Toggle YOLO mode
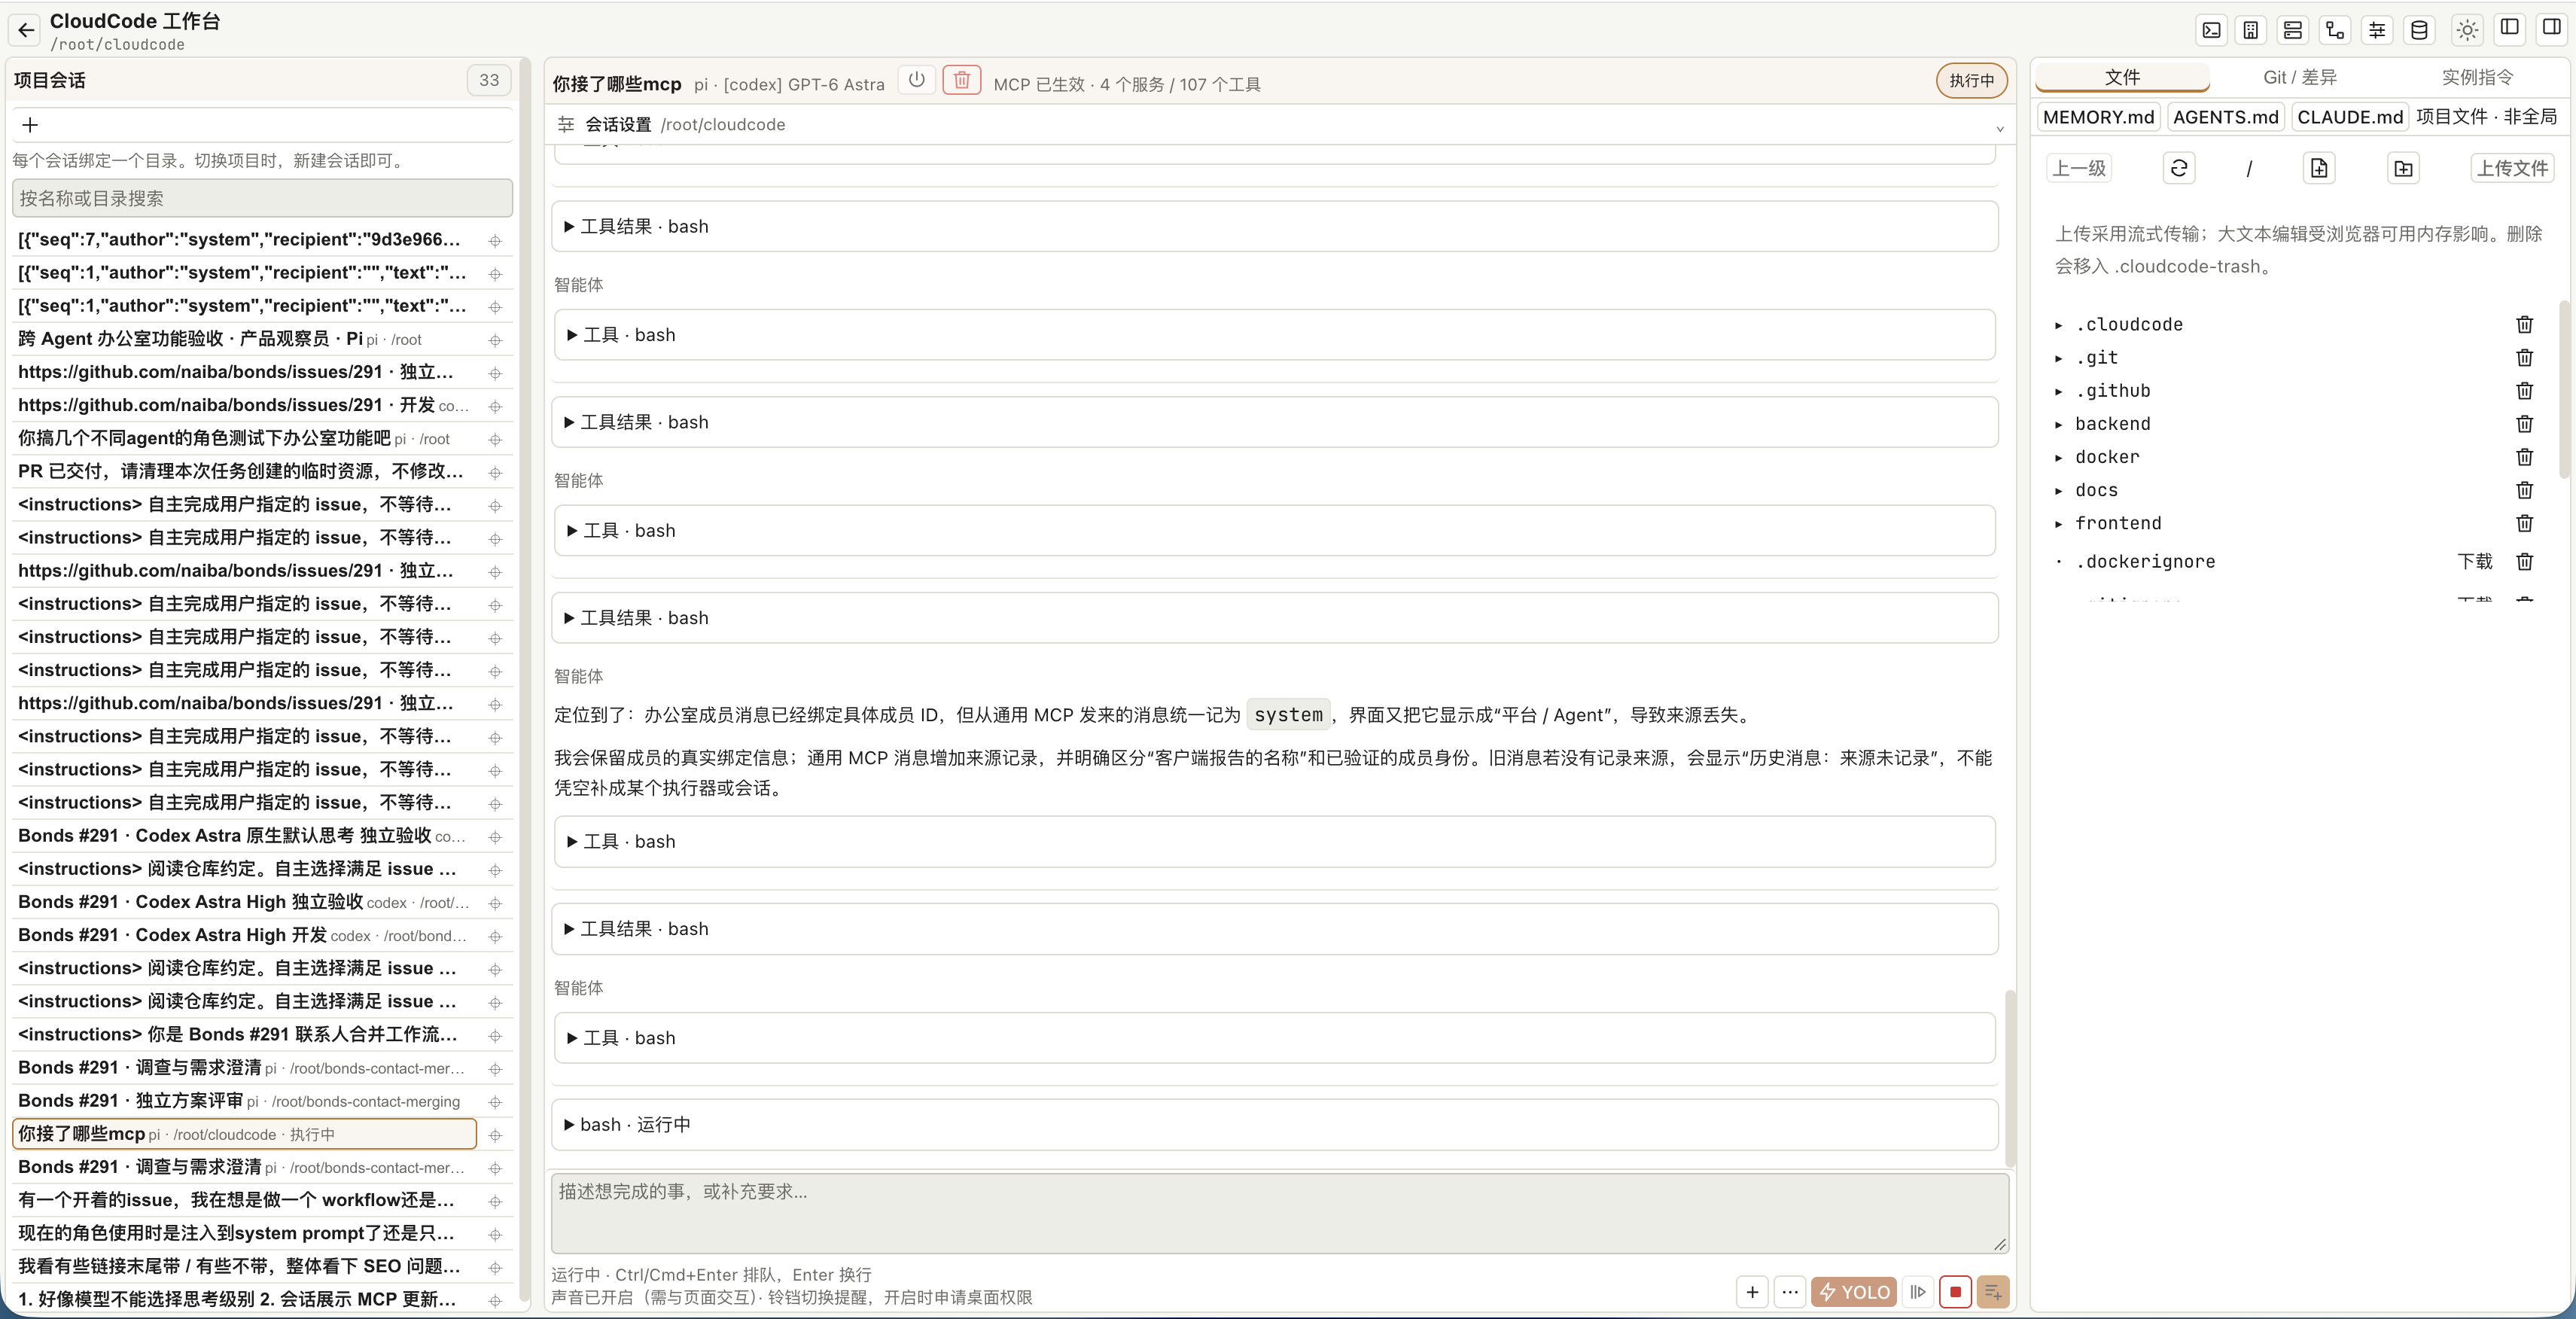Screen dimensions: 2576x1319 [x=1854, y=1292]
